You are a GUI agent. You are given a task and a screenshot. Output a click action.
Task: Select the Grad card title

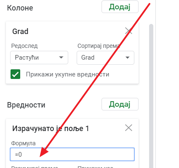point(20,31)
